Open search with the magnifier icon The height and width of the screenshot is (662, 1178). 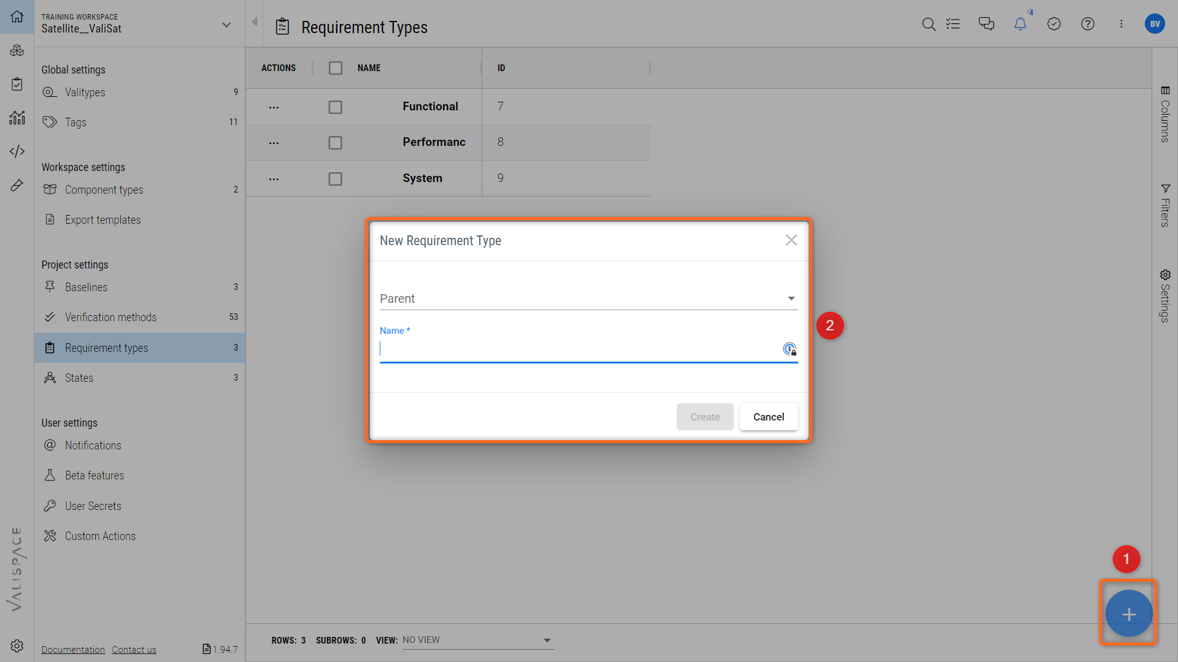pyautogui.click(x=929, y=24)
